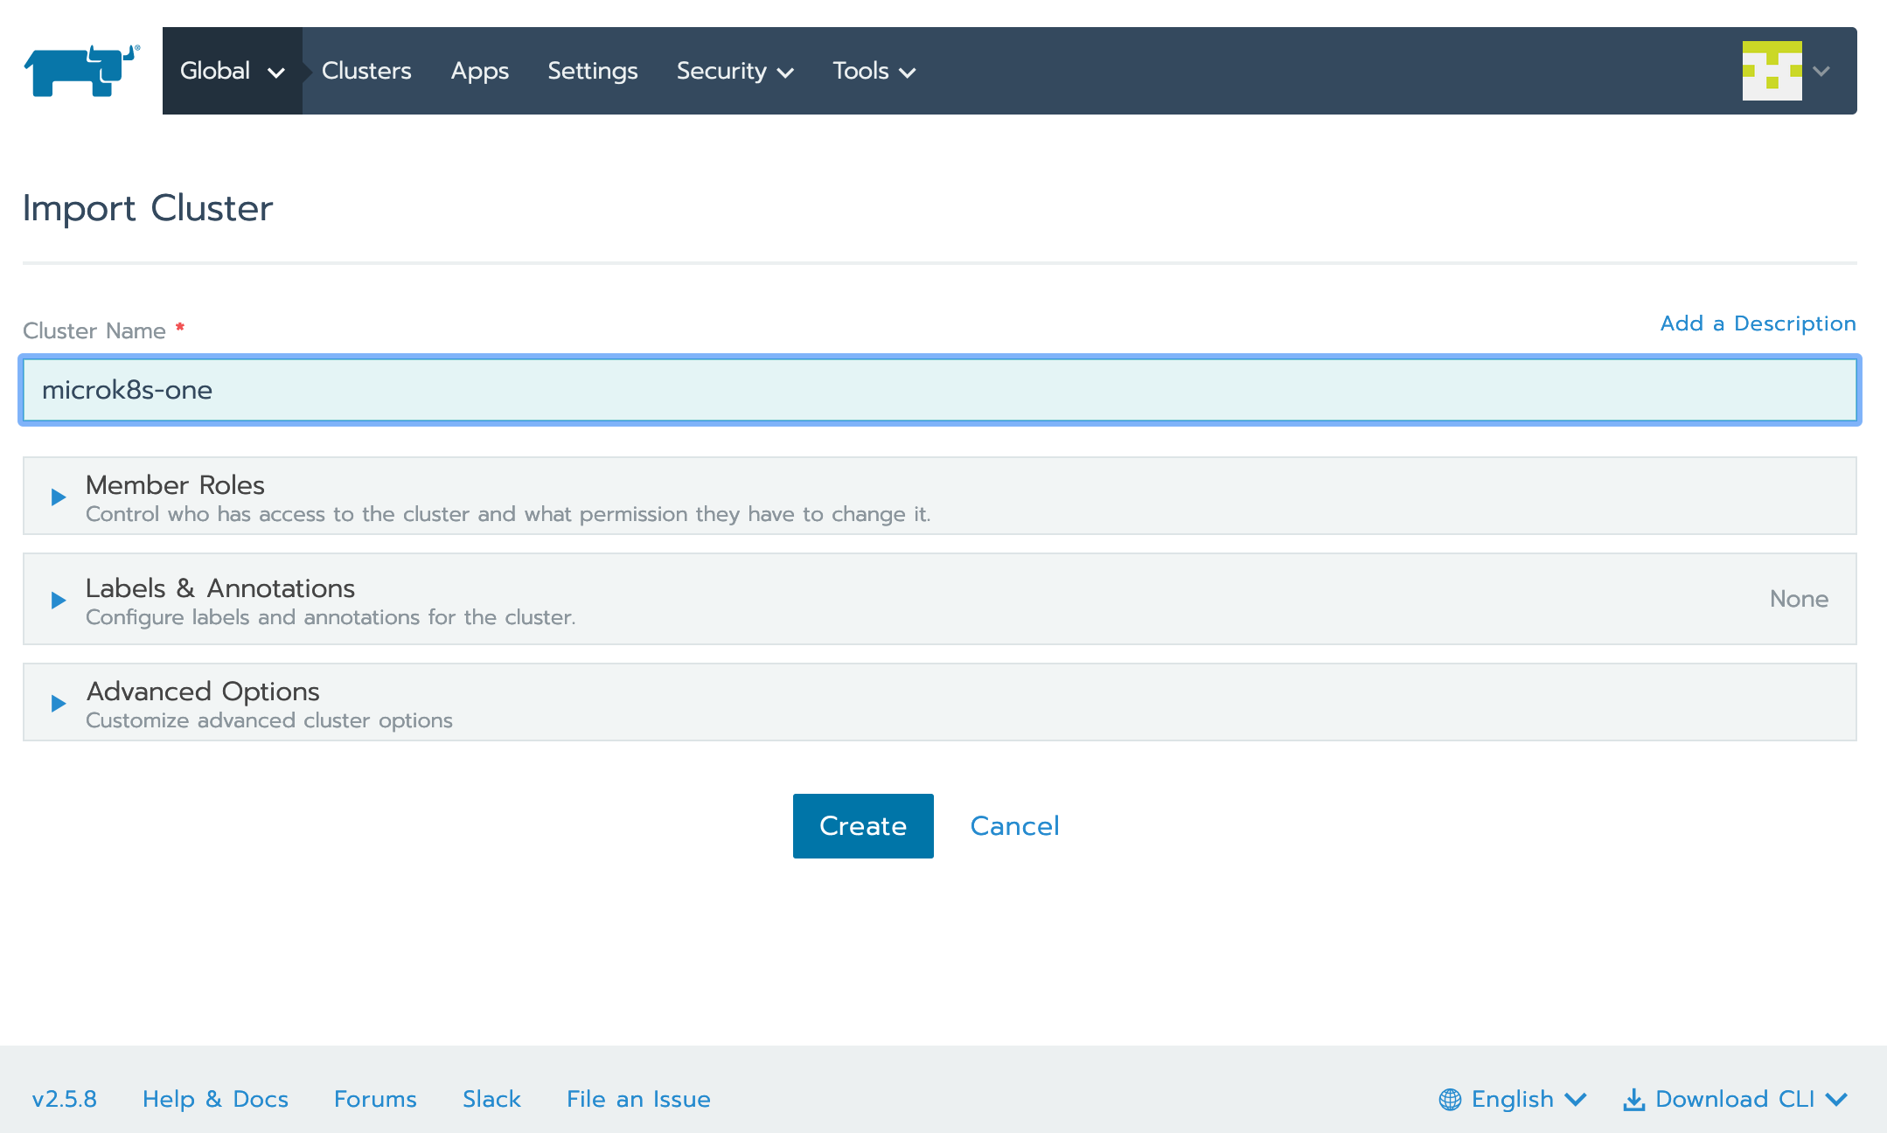
Task: Cancel the cluster import
Action: coord(1014,826)
